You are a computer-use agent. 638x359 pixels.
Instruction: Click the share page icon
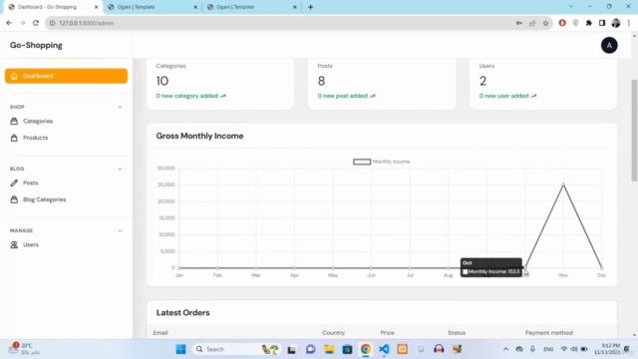click(x=532, y=23)
